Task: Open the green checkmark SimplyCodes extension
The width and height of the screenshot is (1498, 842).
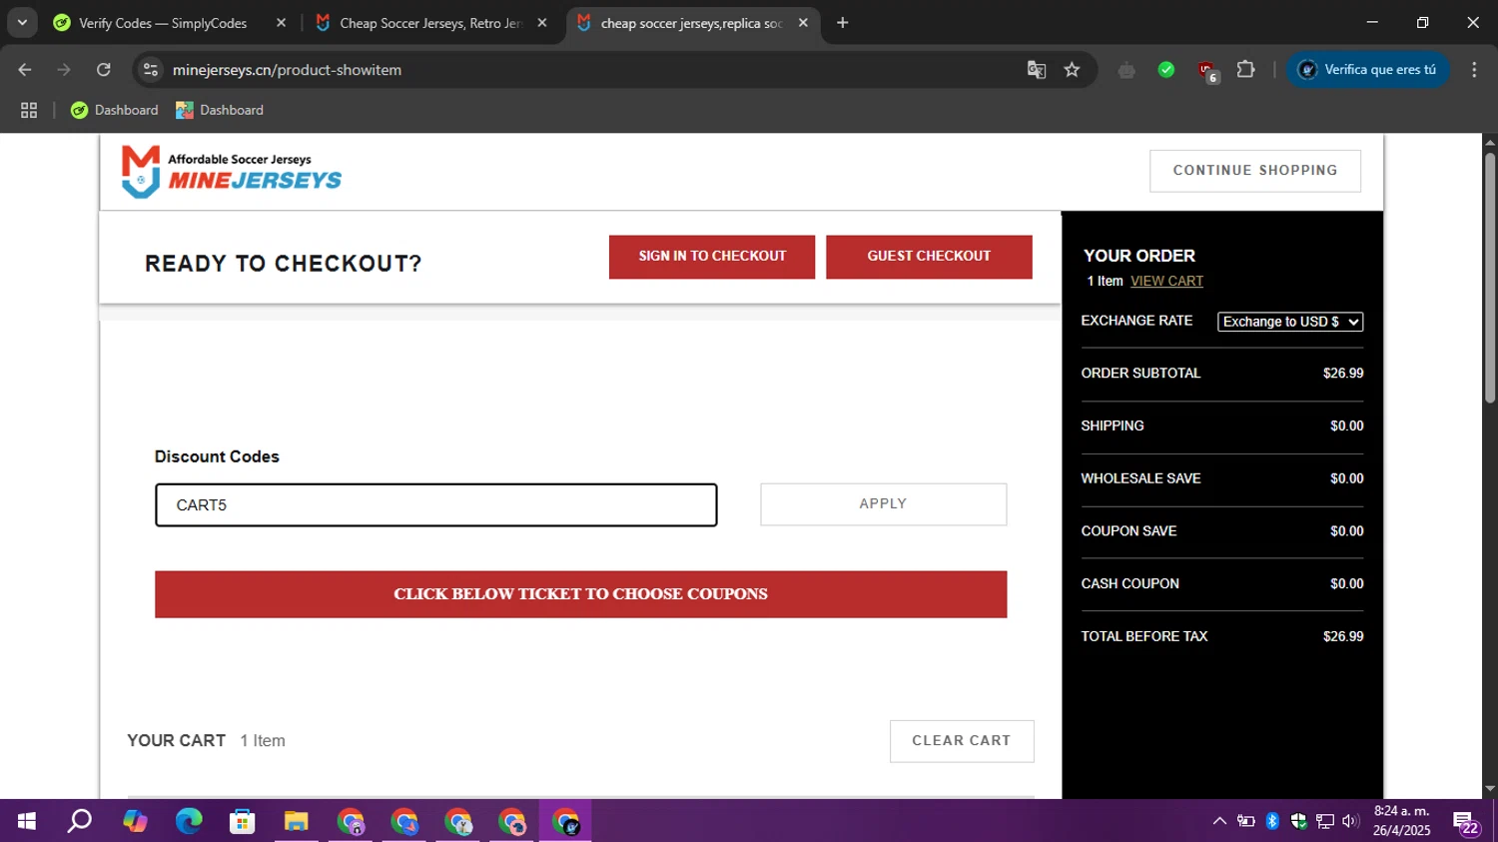Action: (x=1166, y=70)
